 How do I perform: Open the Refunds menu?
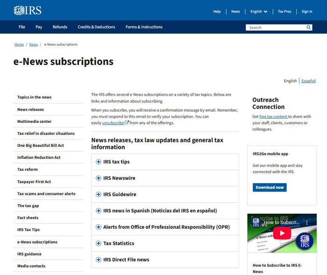point(60,27)
